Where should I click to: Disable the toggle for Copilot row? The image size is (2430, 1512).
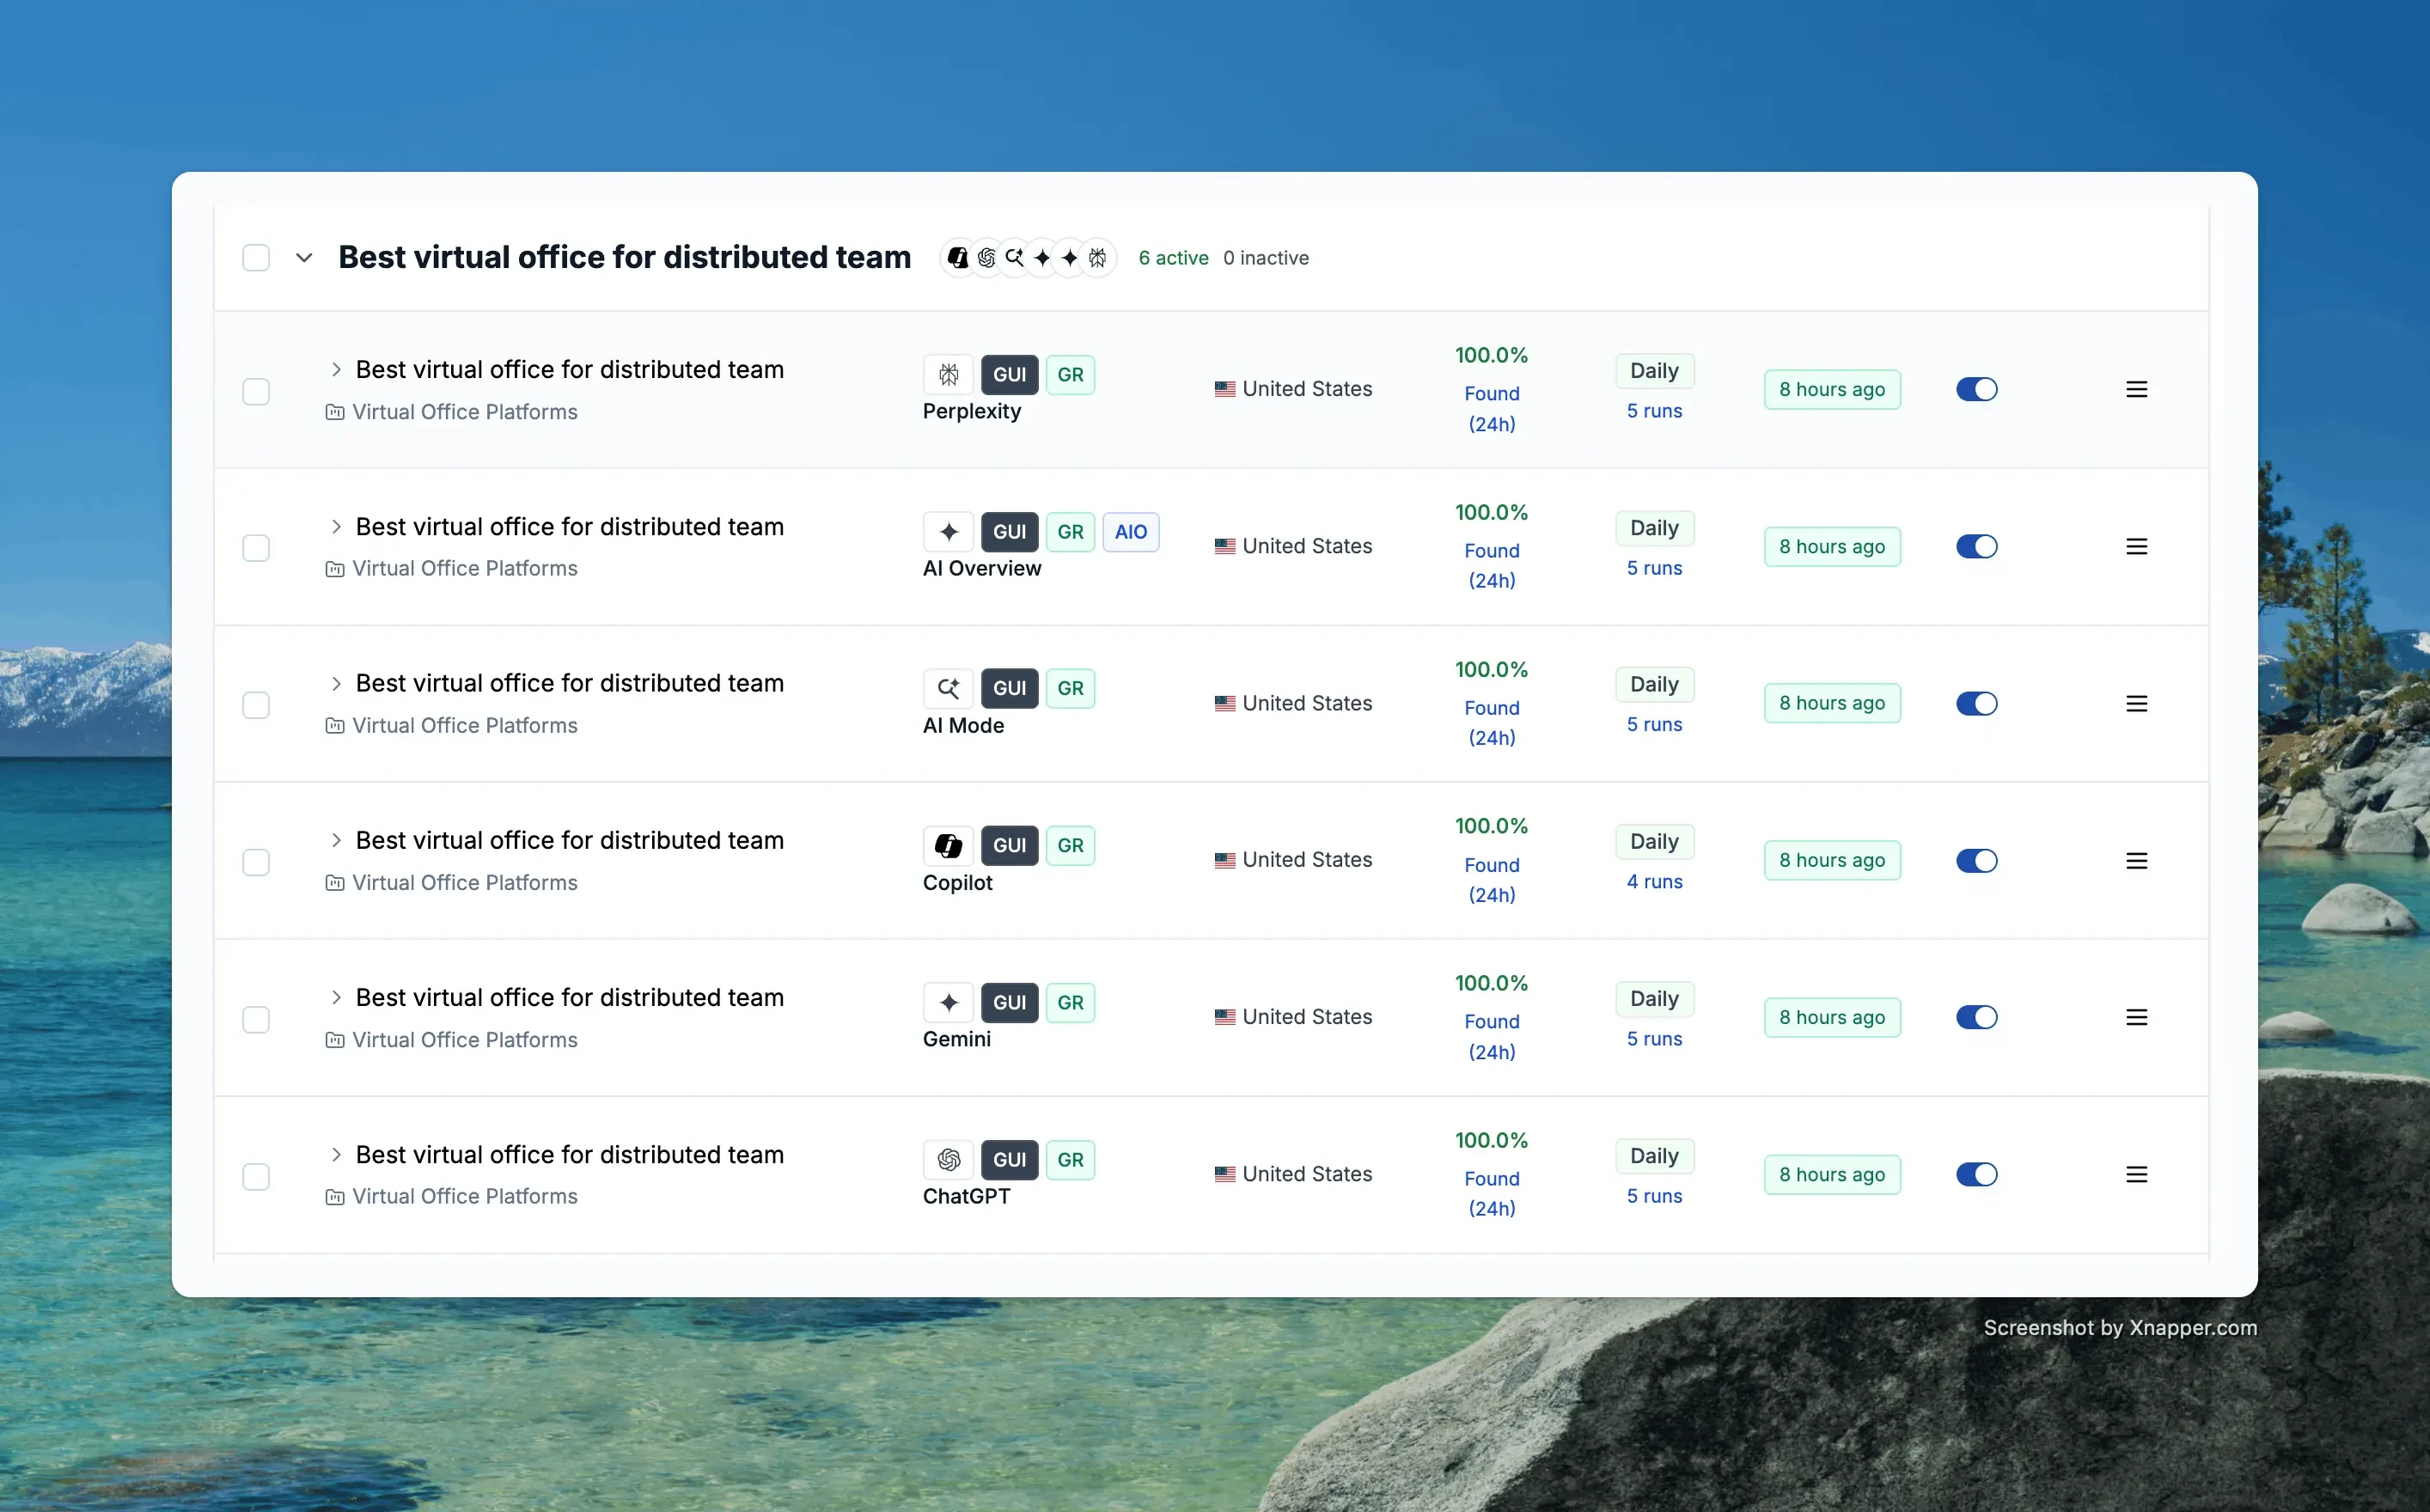point(1976,861)
